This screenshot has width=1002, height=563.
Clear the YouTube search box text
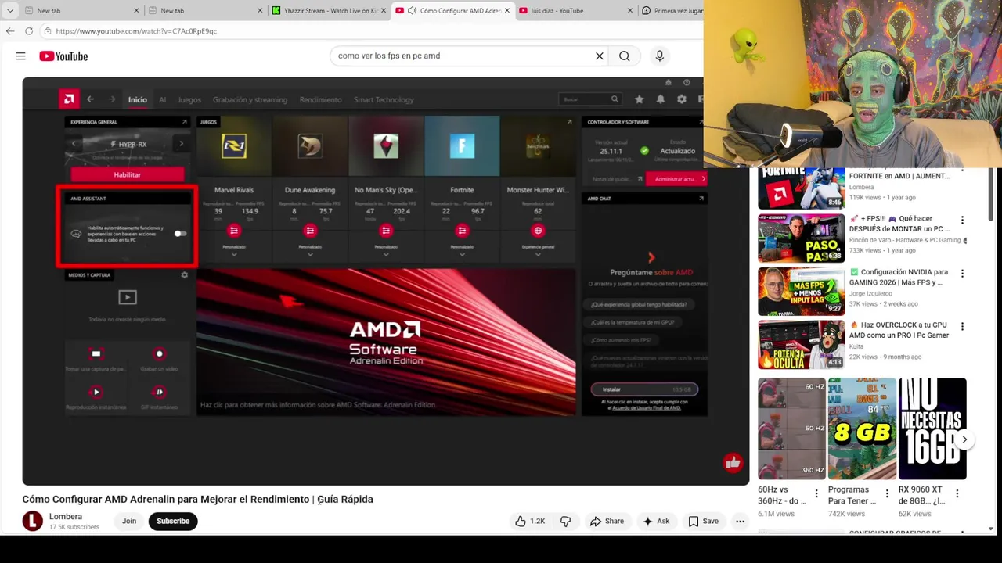600,56
